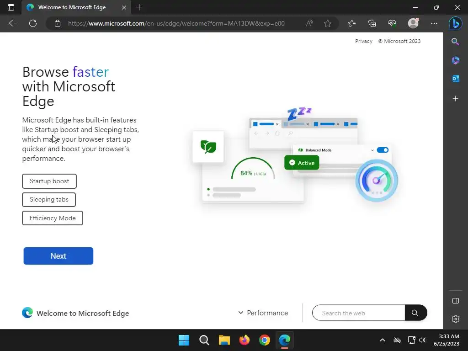Click the browser Back arrow
The image size is (468, 351).
[12, 23]
